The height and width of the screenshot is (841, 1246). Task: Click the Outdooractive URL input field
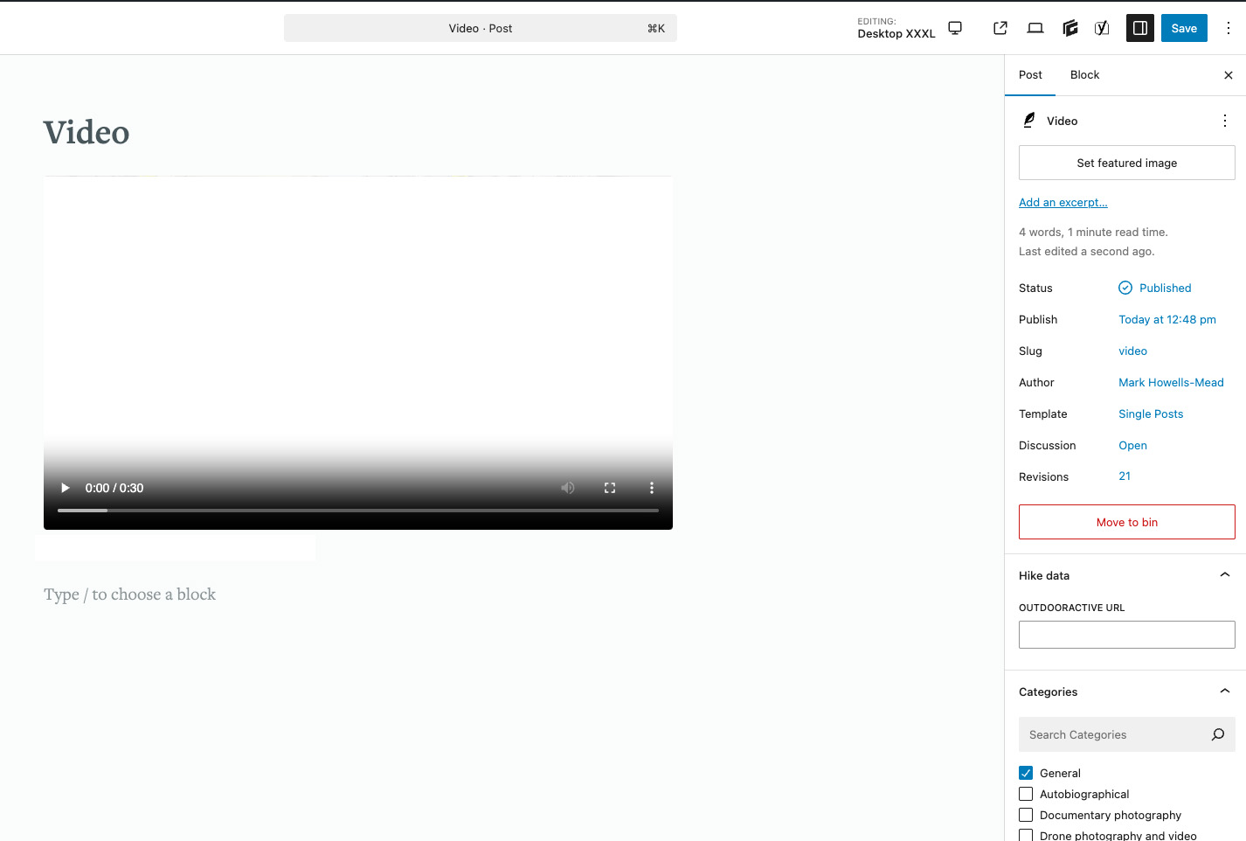coord(1126,635)
